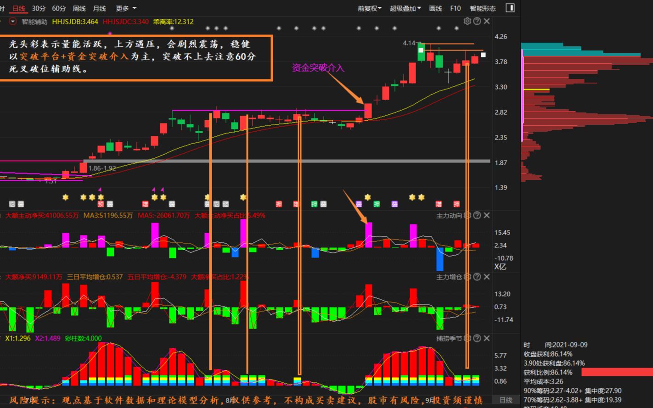Click the 主力动向 indicator label
Image resolution: width=653 pixels, height=408 pixels.
[449, 215]
